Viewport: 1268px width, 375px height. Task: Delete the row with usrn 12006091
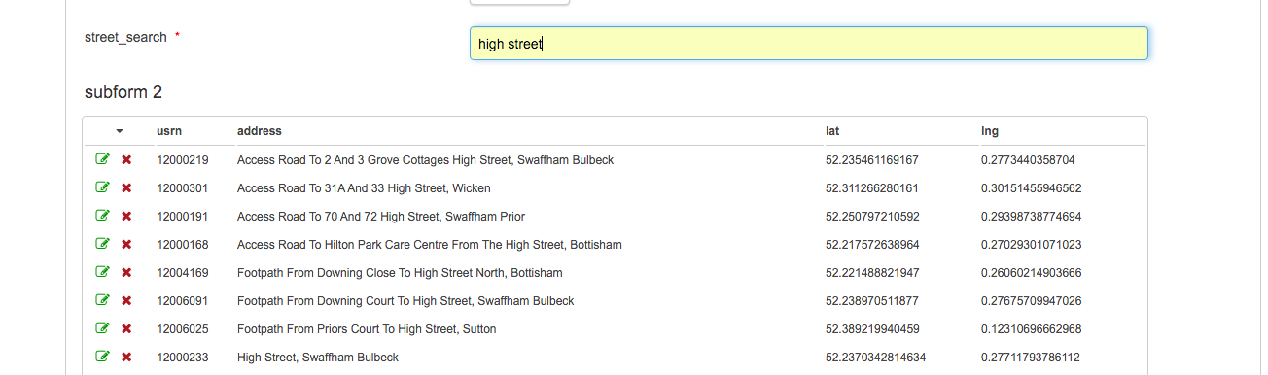click(x=126, y=301)
